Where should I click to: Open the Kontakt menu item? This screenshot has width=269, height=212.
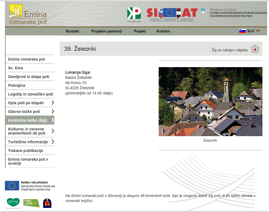[72, 31]
